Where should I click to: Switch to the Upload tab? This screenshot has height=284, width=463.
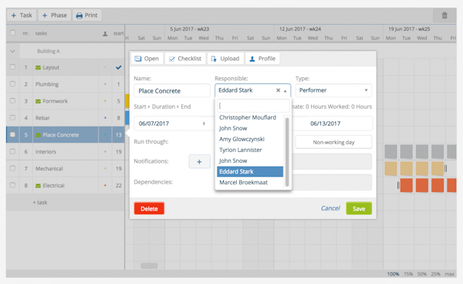pyautogui.click(x=225, y=59)
